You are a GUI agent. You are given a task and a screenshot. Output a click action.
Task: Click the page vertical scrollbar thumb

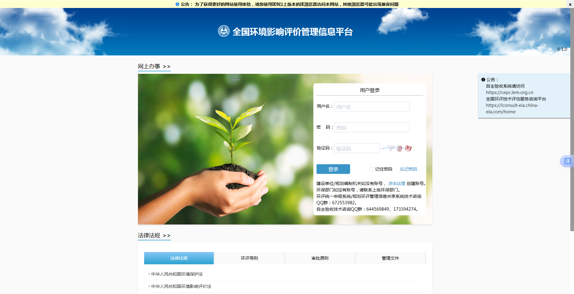pyautogui.click(x=572, y=123)
